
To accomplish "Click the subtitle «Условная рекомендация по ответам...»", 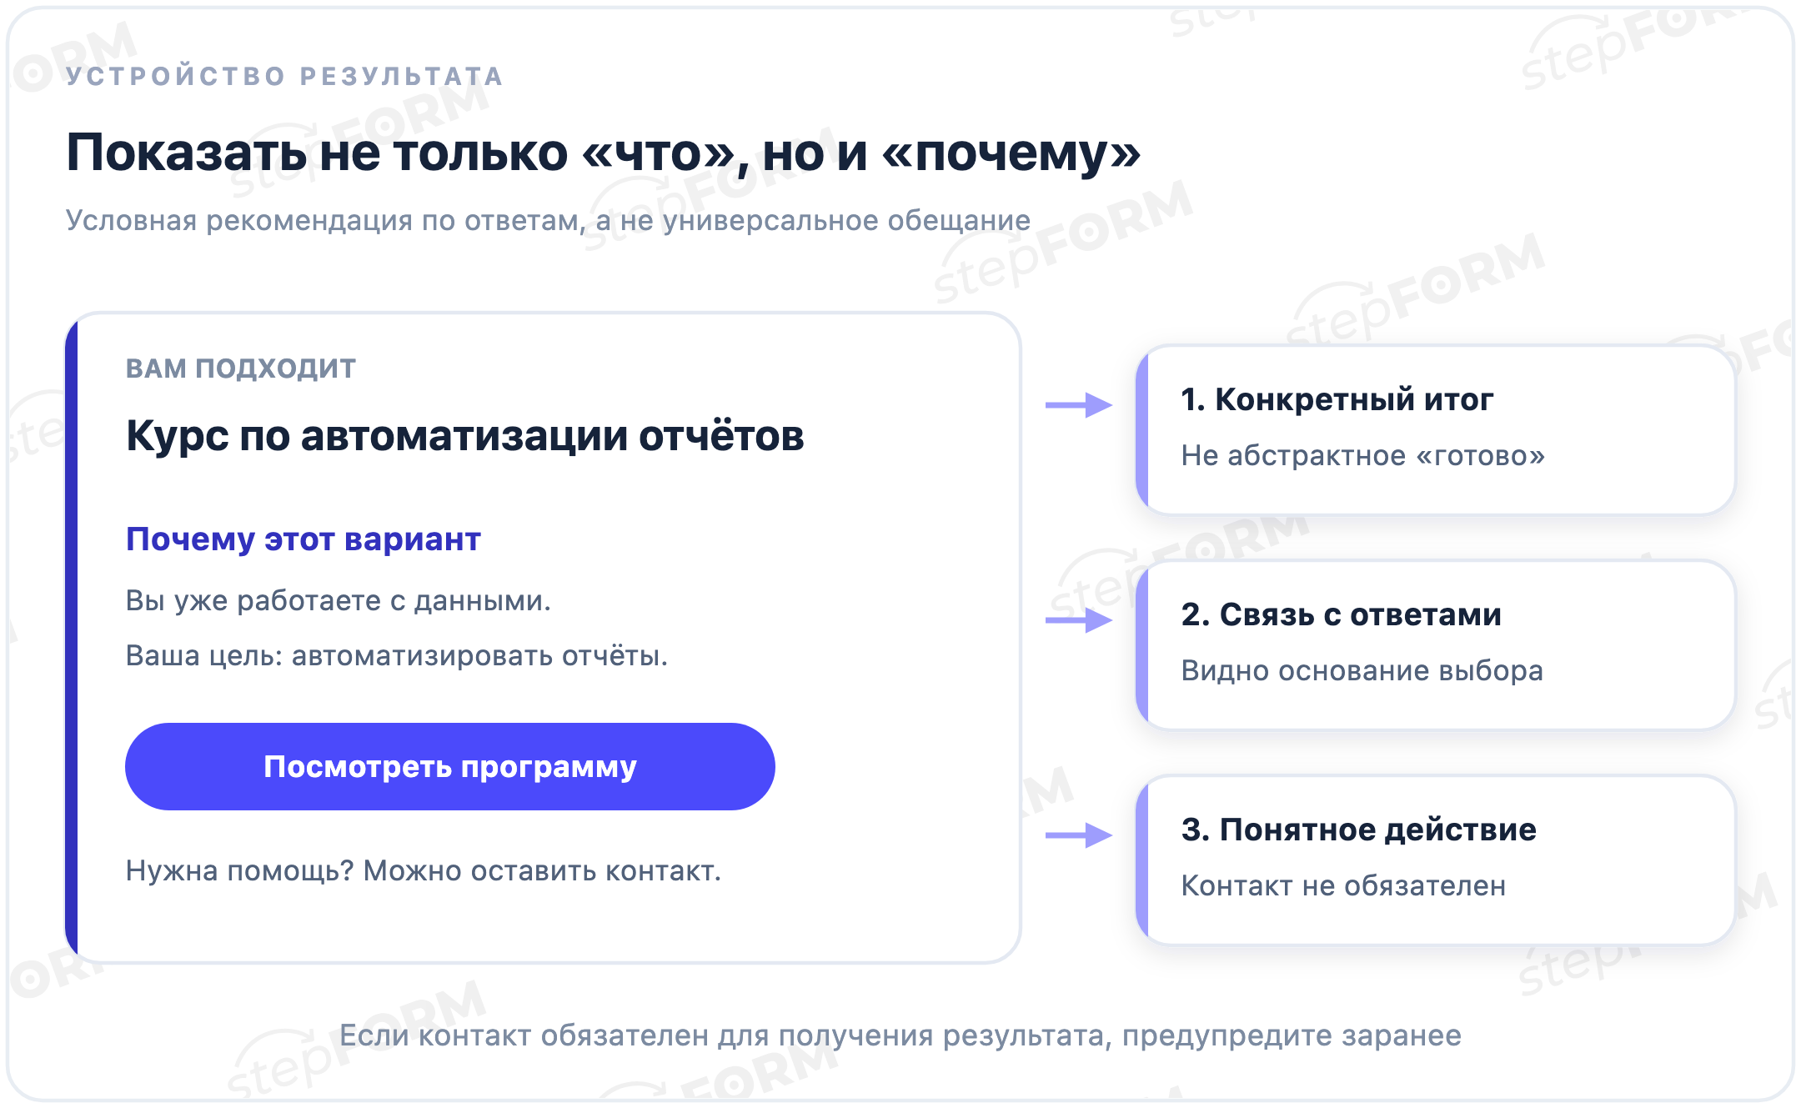I will pyautogui.click(x=549, y=220).
